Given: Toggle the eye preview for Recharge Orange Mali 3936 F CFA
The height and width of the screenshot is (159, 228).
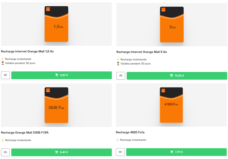Looking at the screenshot, I should (x=5, y=152).
